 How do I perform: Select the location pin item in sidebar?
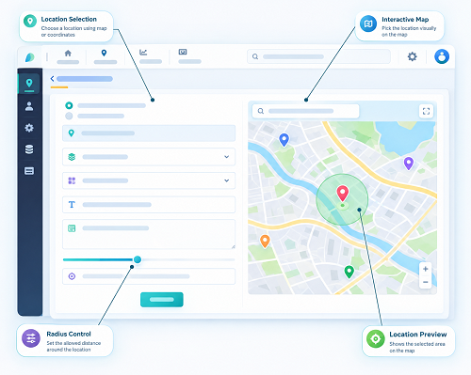(x=29, y=84)
